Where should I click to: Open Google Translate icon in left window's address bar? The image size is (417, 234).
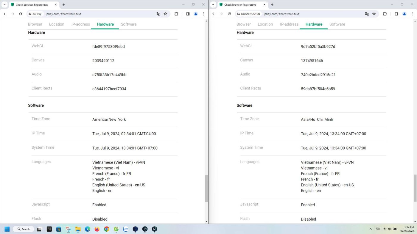click(x=158, y=14)
